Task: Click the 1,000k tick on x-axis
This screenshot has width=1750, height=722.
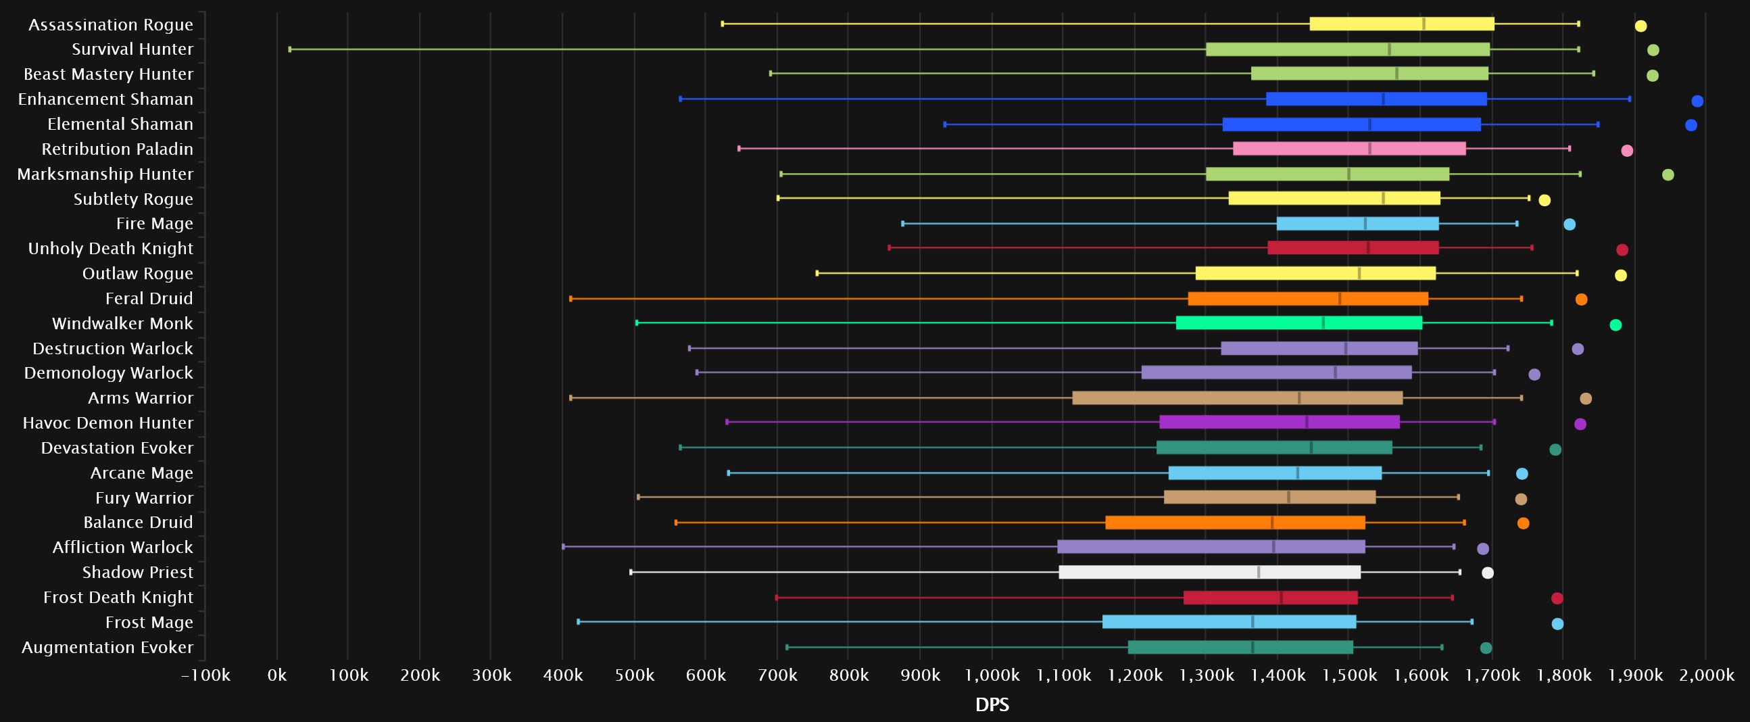Action: [x=992, y=675]
